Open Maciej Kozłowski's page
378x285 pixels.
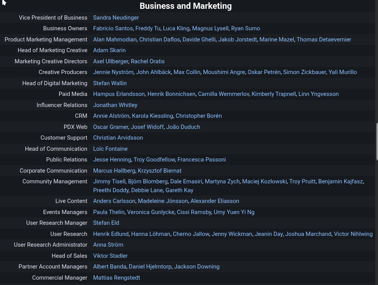click(x=264, y=182)
